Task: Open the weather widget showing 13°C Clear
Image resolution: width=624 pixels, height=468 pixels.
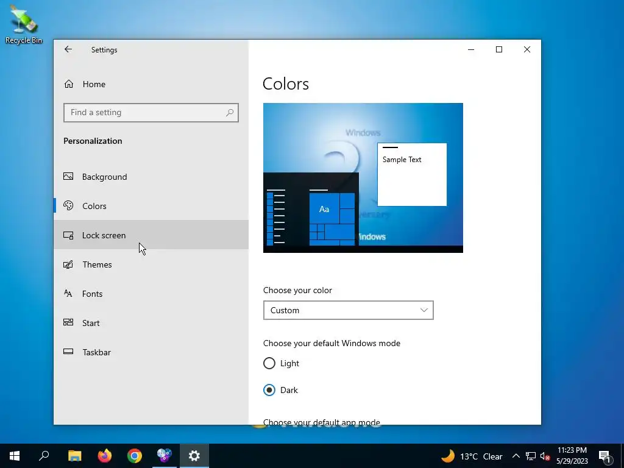Action: 472,456
